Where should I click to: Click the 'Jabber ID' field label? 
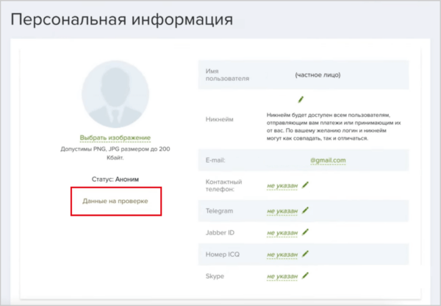point(220,232)
